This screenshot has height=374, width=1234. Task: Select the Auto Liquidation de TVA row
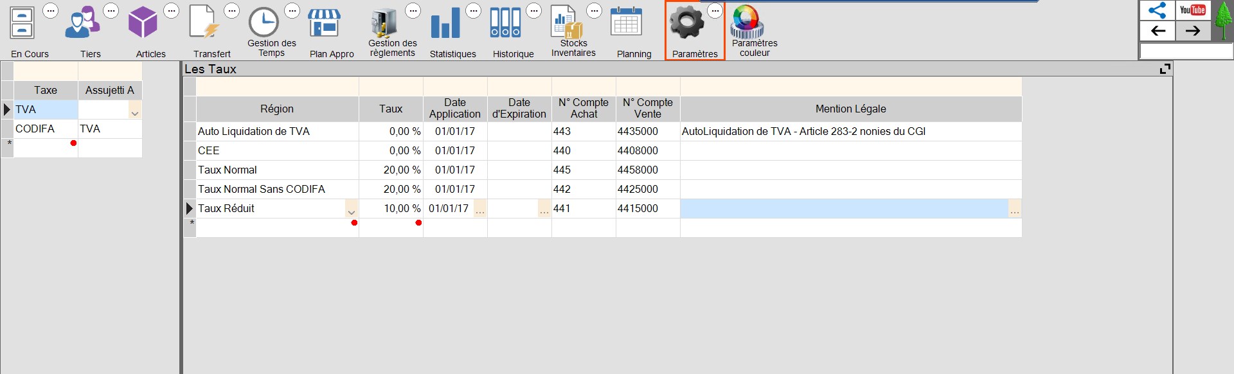pyautogui.click(x=277, y=131)
